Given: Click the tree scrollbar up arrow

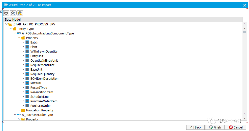Looking at the screenshot, I should tap(244, 24).
